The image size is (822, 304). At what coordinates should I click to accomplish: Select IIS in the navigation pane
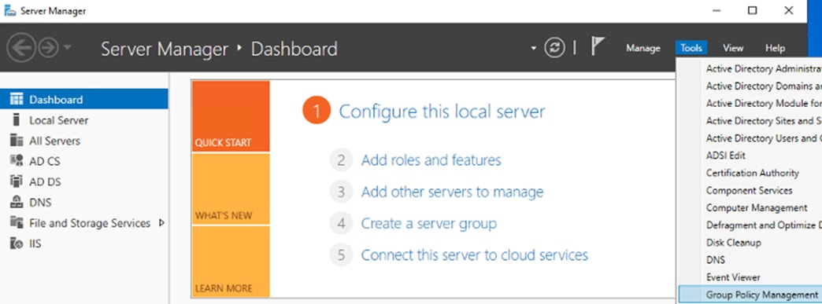coord(84,244)
